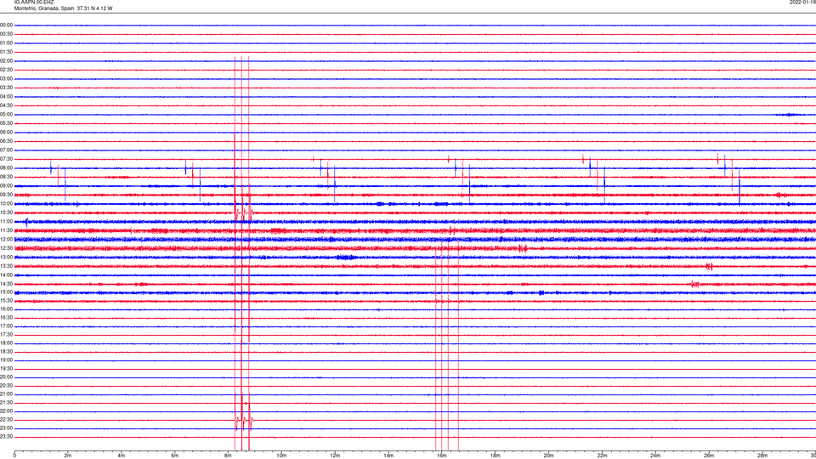The height and width of the screenshot is (459, 816).
Task: Click the 20:00 trace time label
Action: coord(7,377)
